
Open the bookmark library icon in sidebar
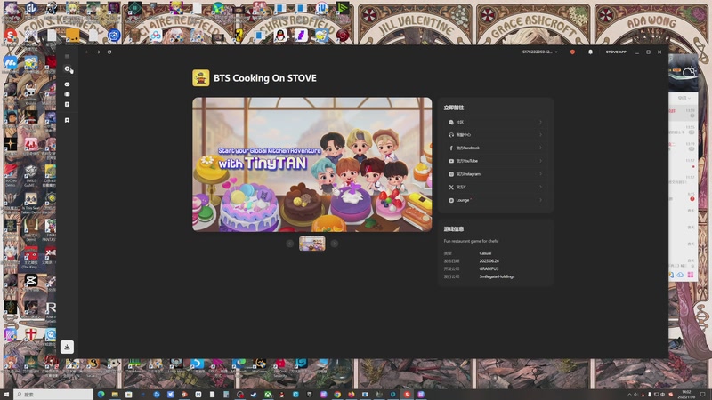(68, 120)
